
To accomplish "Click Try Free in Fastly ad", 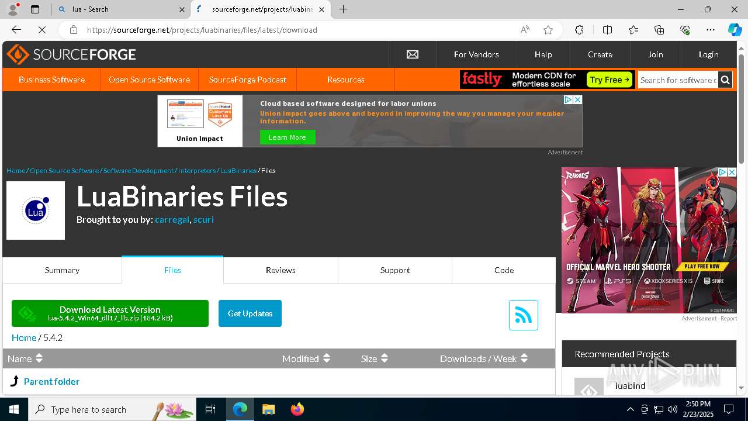I will pos(610,80).
